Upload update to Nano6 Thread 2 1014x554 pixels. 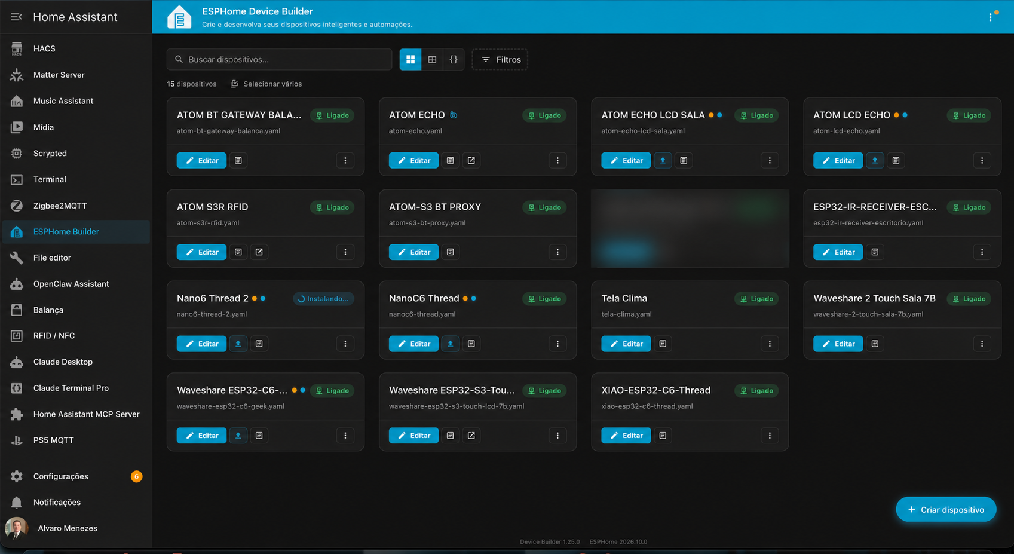click(x=238, y=344)
